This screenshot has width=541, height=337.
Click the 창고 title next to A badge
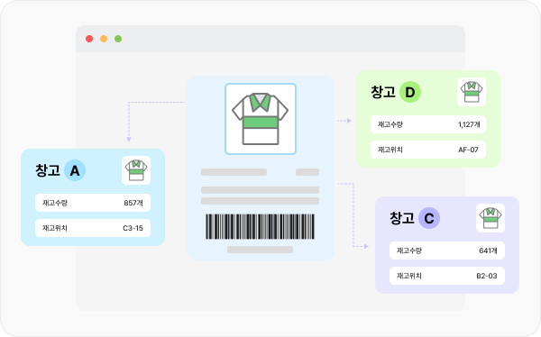coord(48,170)
